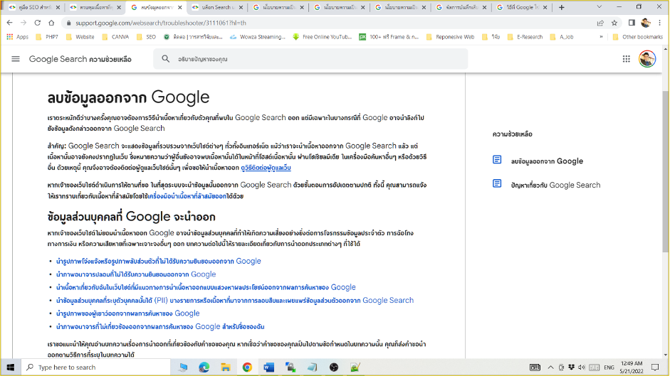
Task: Click the help search box "อธิบายปัญหาของคุณ"
Action: 313,59
